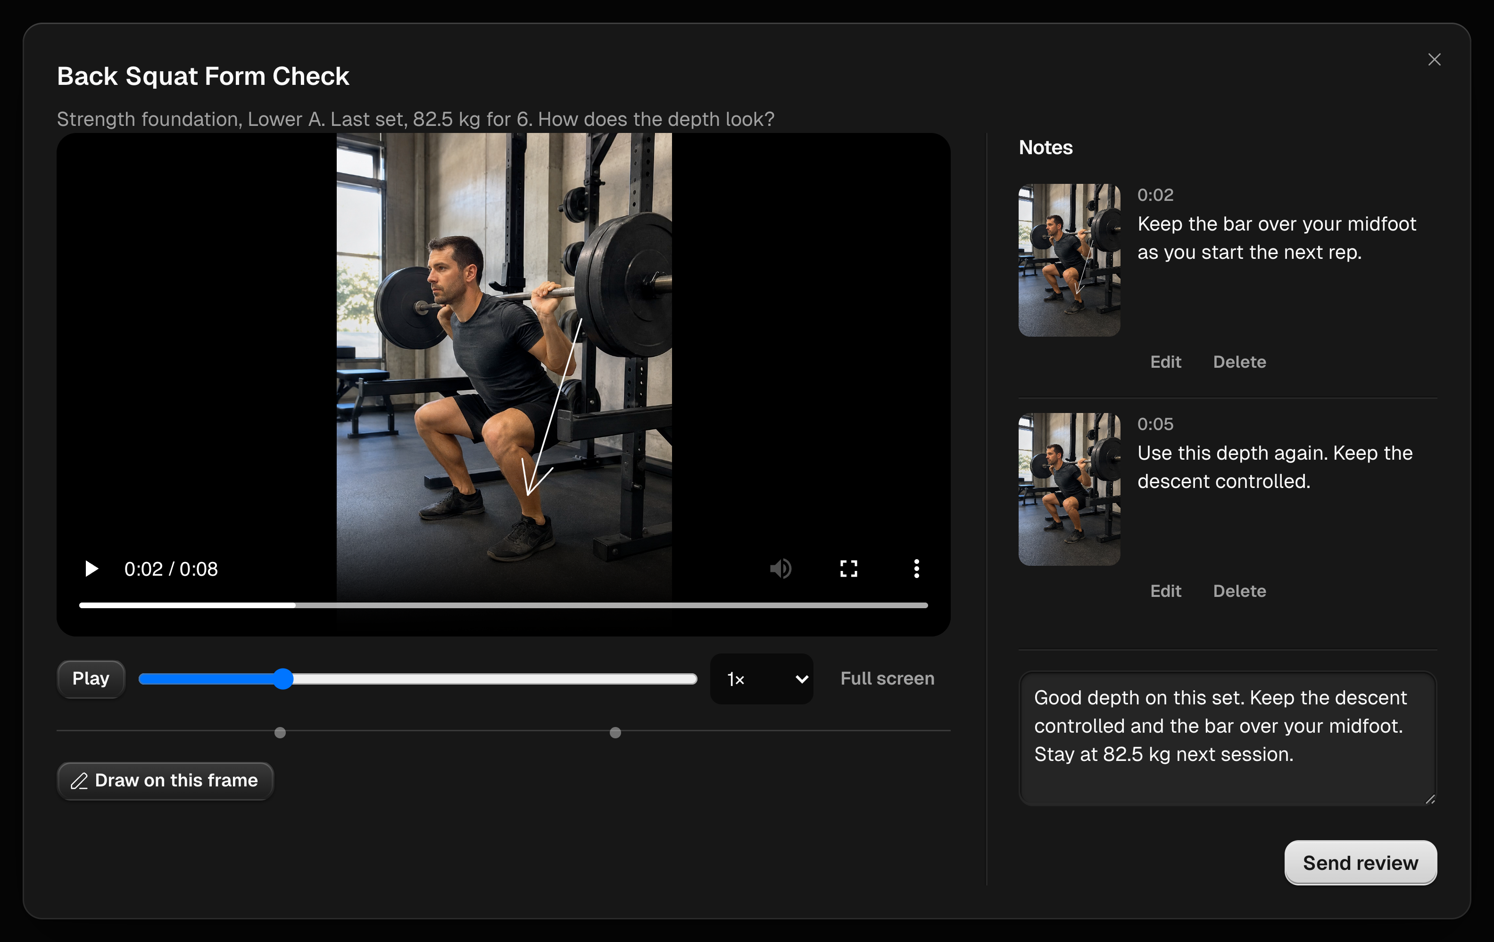Jump to the first timeline note marker

[280, 732]
